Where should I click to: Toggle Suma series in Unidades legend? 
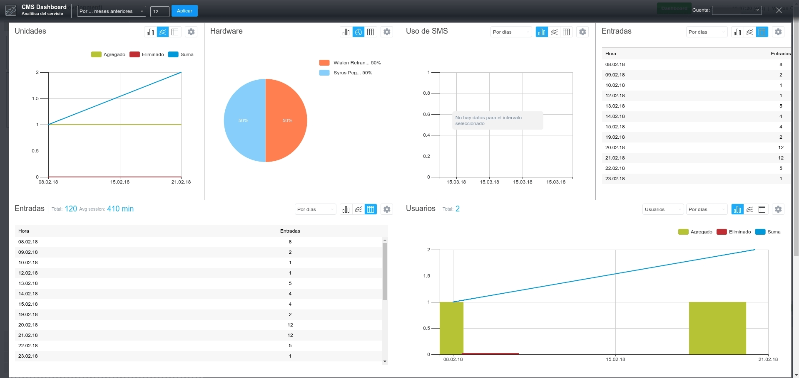point(182,54)
